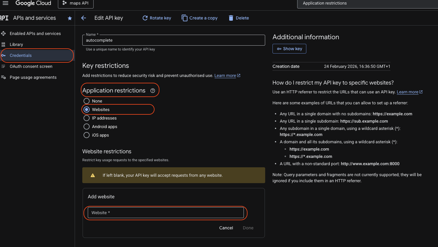Click the Delete trash icon

click(x=231, y=18)
